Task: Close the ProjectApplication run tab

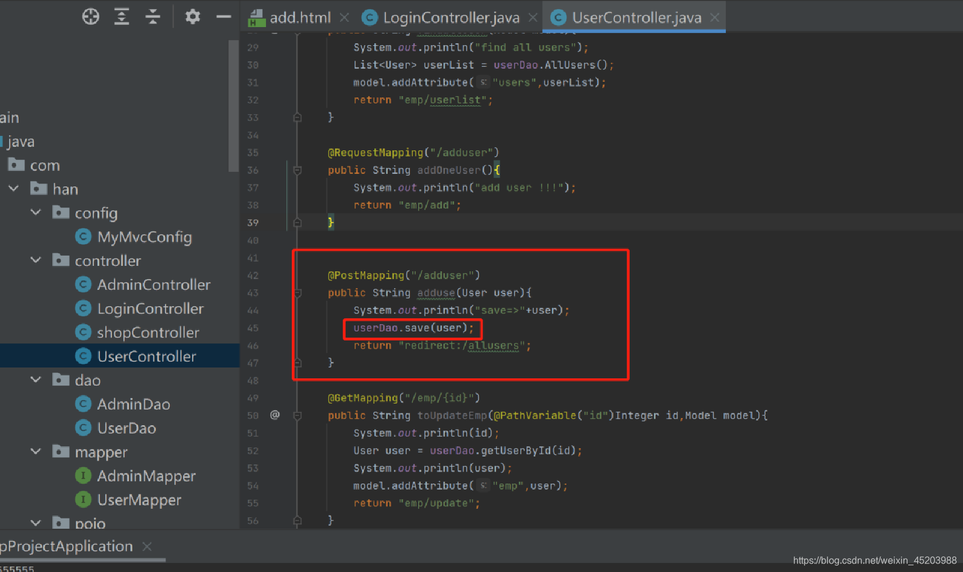Action: (147, 546)
